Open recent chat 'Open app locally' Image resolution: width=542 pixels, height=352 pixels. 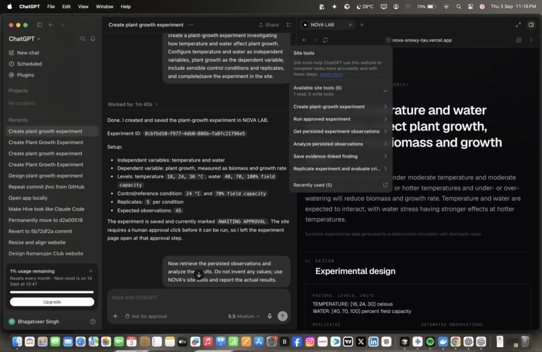(x=52, y=198)
